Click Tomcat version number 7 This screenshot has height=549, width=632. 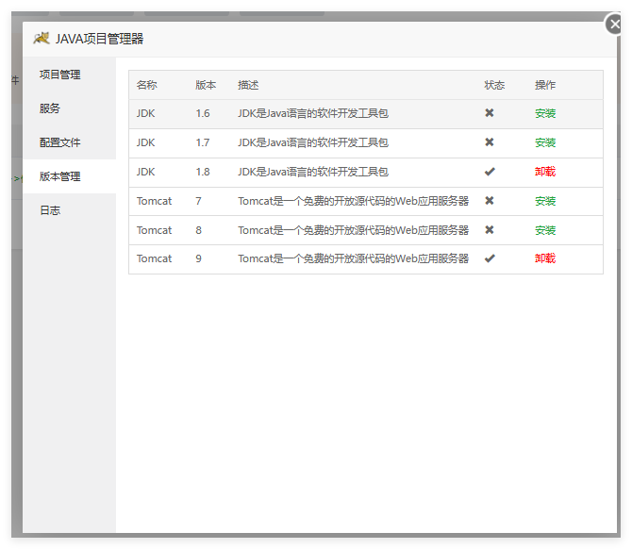(198, 201)
